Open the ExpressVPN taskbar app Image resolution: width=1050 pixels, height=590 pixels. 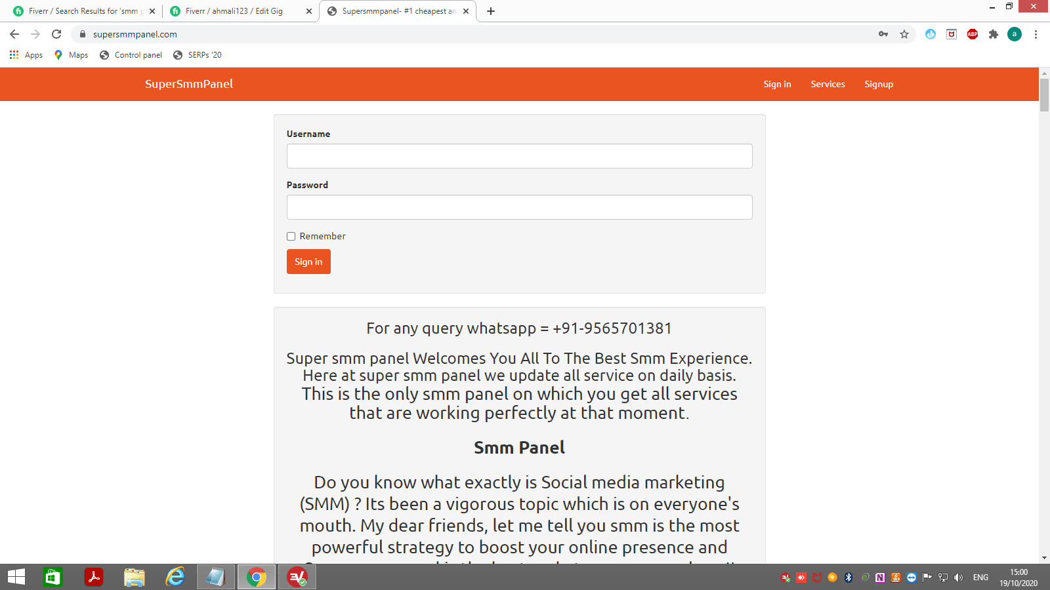tap(297, 577)
